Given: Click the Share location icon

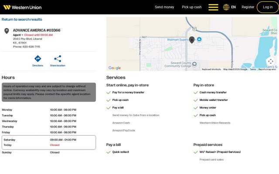Looking at the screenshot, I should coord(58,59).
